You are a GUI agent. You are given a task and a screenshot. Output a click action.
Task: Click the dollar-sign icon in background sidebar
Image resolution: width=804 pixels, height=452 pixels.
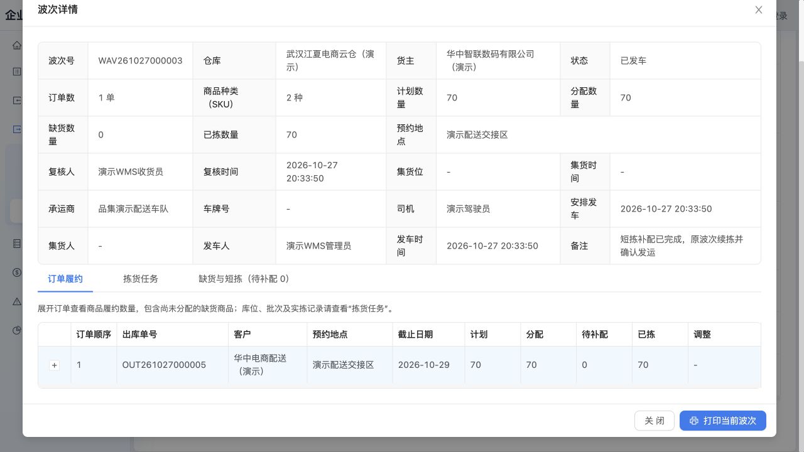[x=17, y=272]
